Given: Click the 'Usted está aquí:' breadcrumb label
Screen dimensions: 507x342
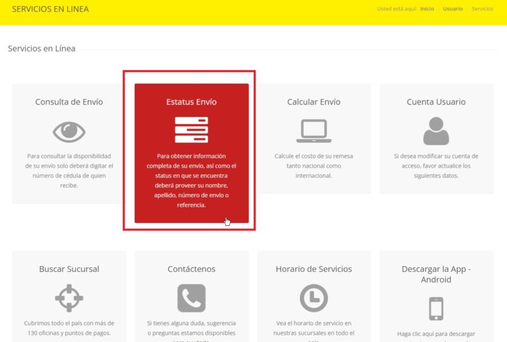Looking at the screenshot, I should (397, 9).
